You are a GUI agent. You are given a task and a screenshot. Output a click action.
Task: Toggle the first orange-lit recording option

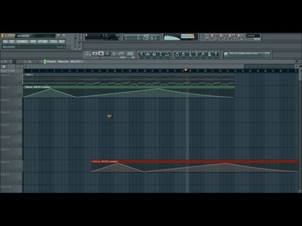coord(212,35)
